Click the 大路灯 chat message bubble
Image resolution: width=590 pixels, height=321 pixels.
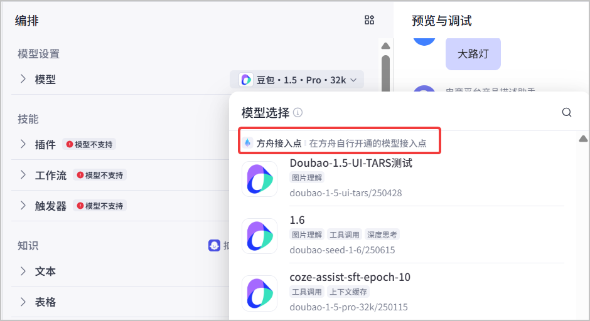pyautogui.click(x=473, y=54)
